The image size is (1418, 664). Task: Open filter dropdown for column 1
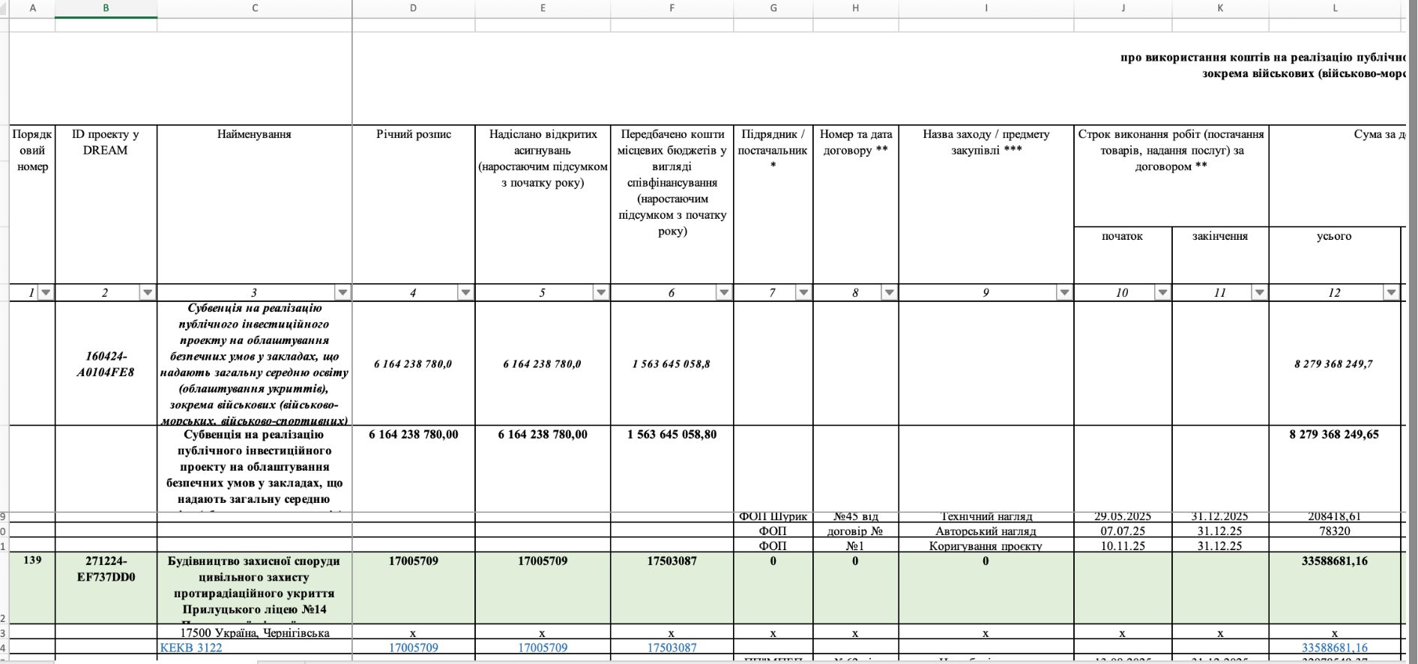pyautogui.click(x=46, y=292)
